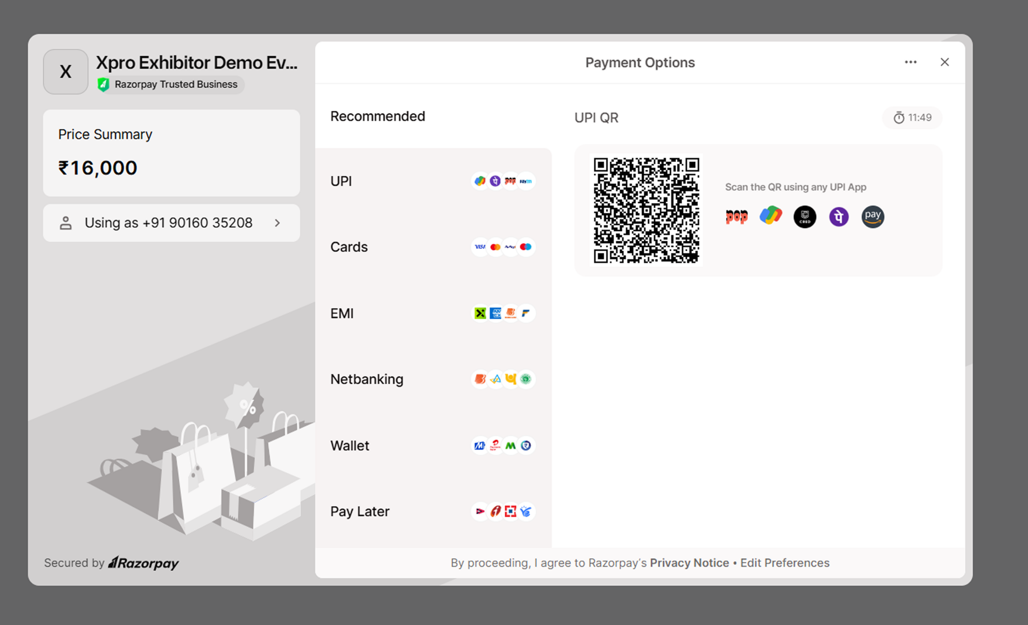Screen dimensions: 1028x625
Task: Click the UPI QR code image
Action: pyautogui.click(x=646, y=210)
